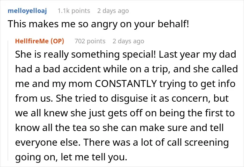Click the phrase "Last year my dad"
244x167 pixels.
pos(197,55)
